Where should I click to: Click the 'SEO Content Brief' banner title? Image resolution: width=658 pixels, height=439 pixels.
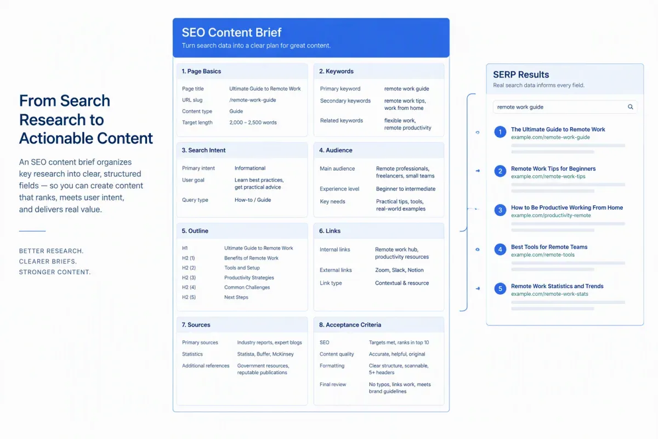pyautogui.click(x=231, y=32)
